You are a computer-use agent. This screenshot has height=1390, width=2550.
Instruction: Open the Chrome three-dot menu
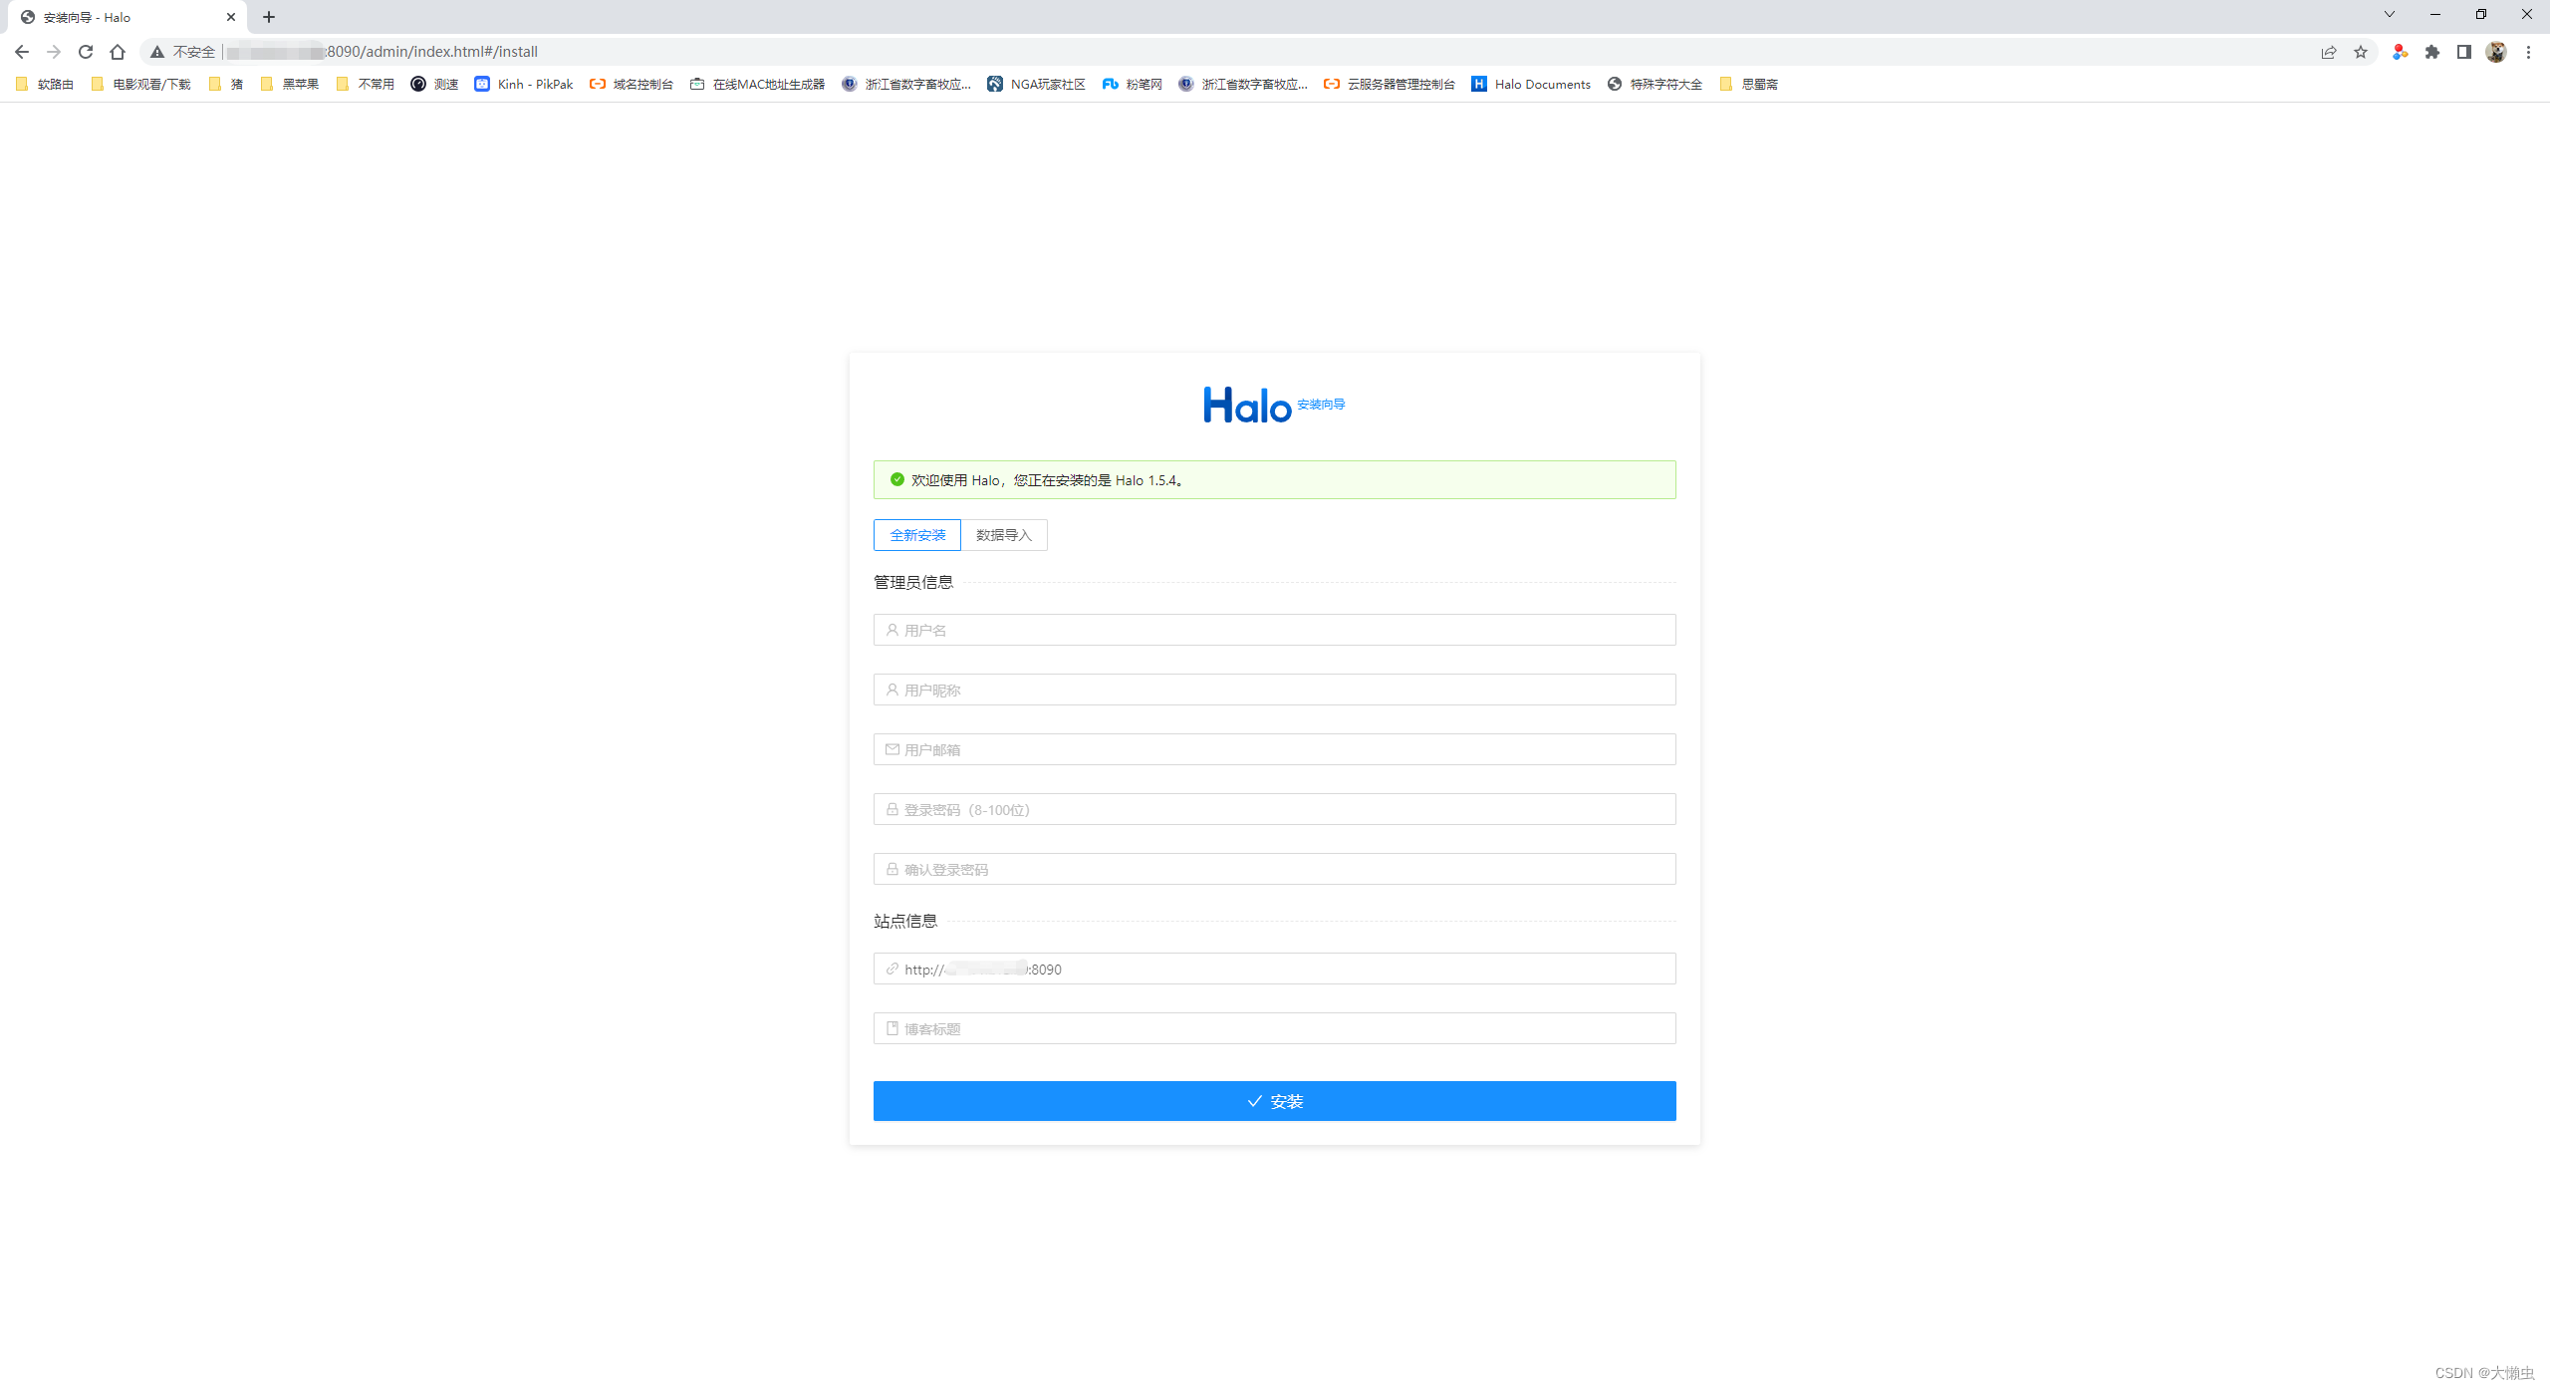point(2528,52)
